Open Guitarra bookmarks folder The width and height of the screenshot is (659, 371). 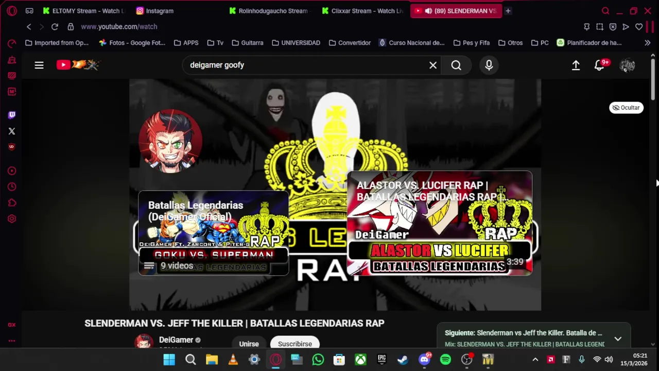click(247, 43)
